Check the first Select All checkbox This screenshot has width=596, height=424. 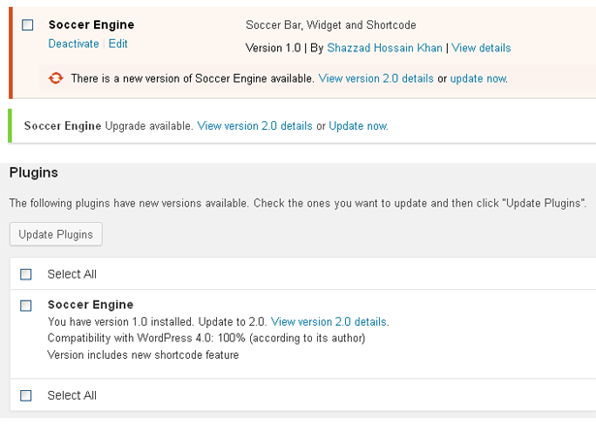[x=26, y=275]
